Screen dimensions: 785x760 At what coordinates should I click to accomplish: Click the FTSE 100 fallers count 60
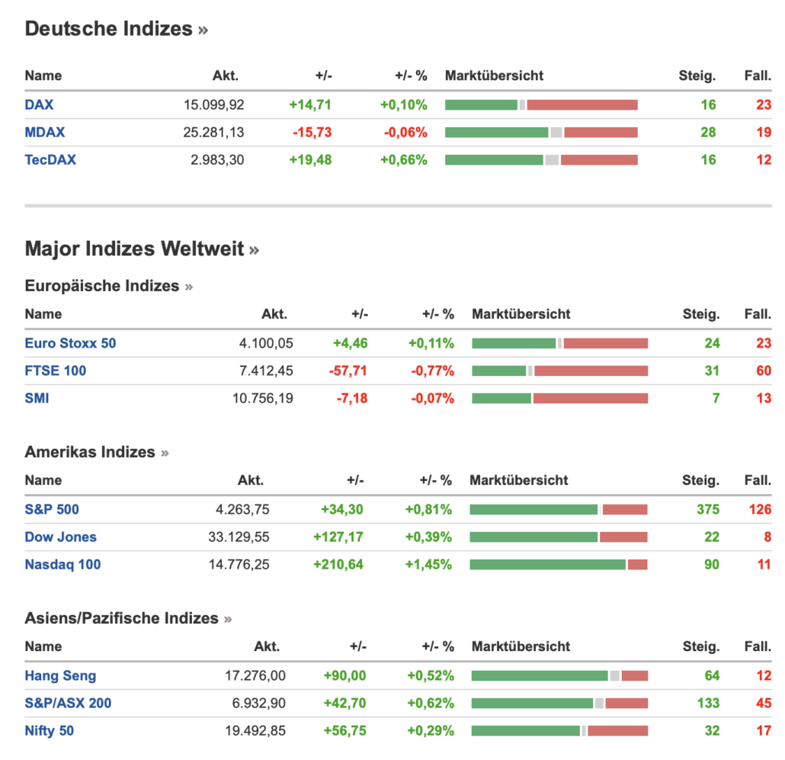coord(764,370)
